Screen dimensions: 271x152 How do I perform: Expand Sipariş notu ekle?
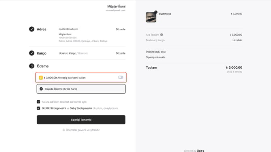click(156, 57)
